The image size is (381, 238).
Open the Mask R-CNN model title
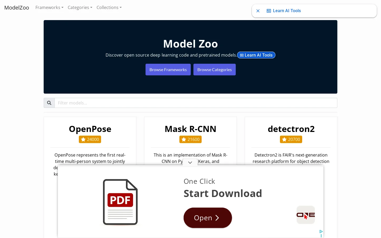pyautogui.click(x=190, y=129)
